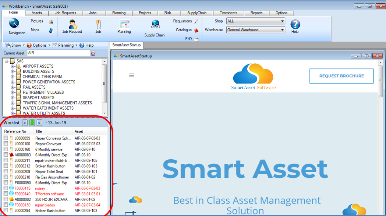The width and height of the screenshot is (386, 216).
Task: Click the REQUEST BROCHURE button
Action: click(x=341, y=76)
